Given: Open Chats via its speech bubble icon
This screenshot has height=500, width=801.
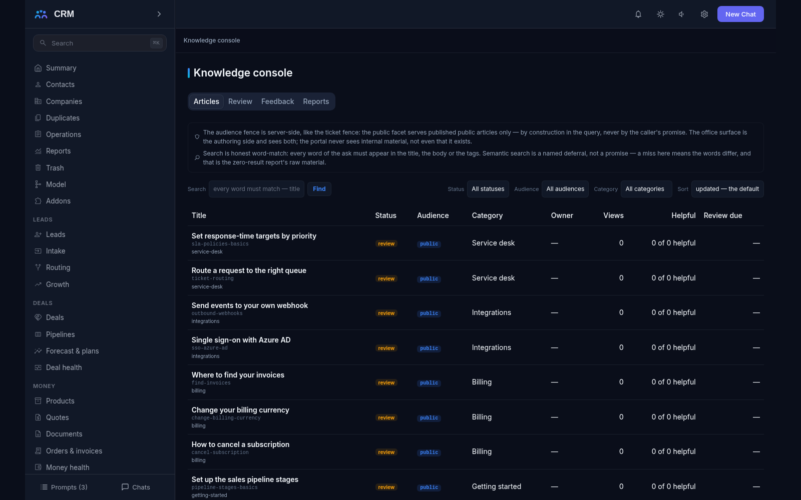Looking at the screenshot, I should click(x=125, y=487).
